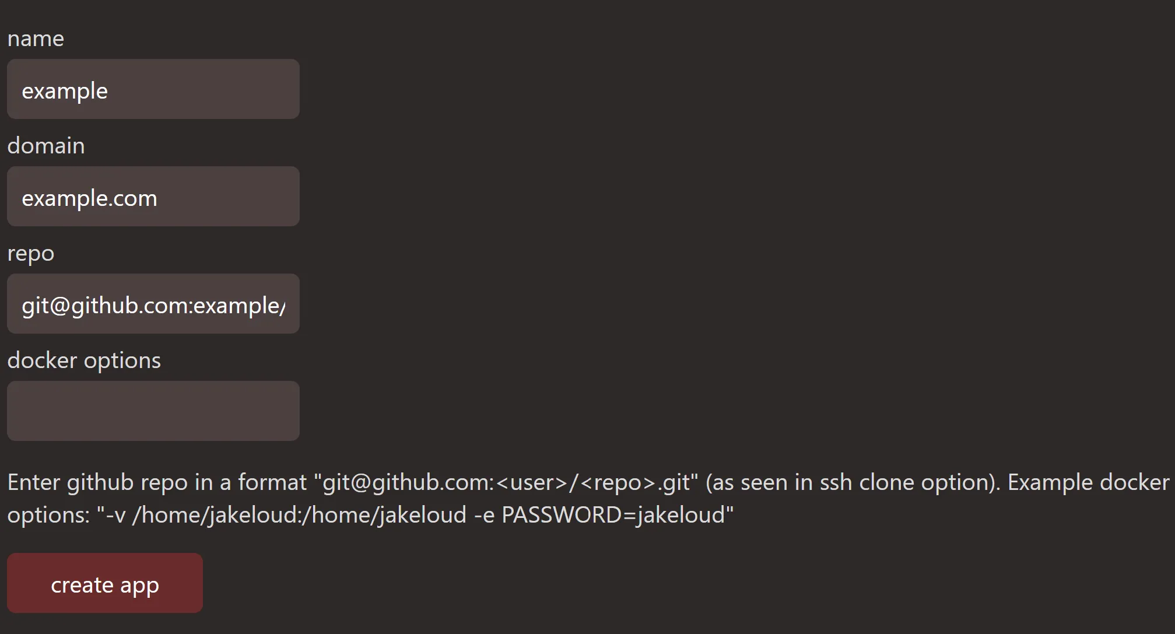Click "PASSWORD=jakeloud" in the hint text
This screenshot has width=1175, height=634.
[x=613, y=515]
